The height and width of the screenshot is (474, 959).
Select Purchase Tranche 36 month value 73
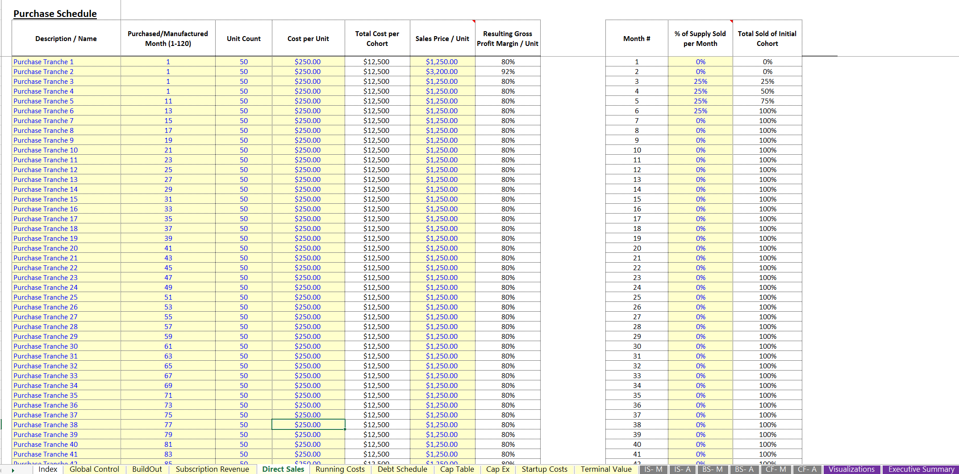pos(168,405)
